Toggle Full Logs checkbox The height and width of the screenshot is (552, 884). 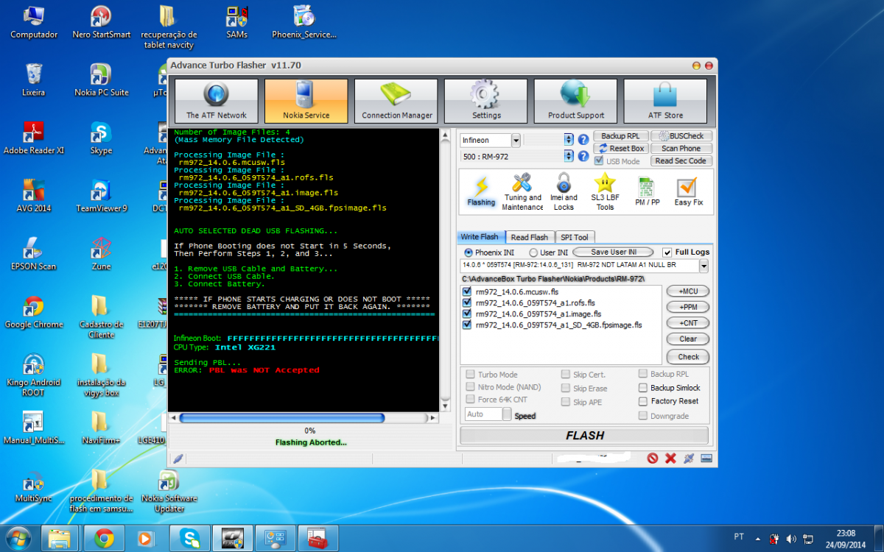pyautogui.click(x=667, y=252)
